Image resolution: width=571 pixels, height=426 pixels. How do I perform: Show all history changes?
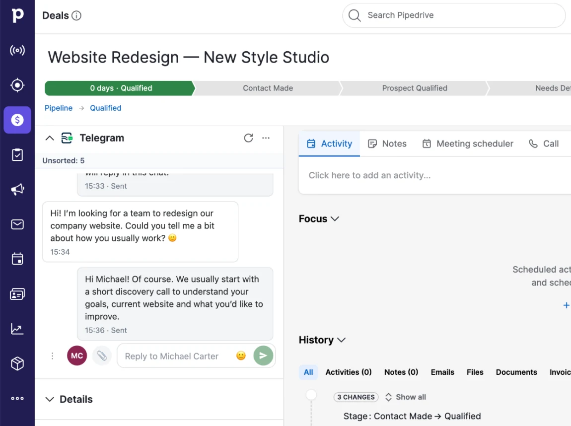(406, 397)
